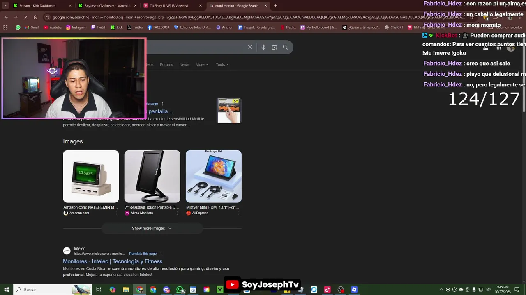
Task: Open the browser home page
Action: [x=36, y=17]
